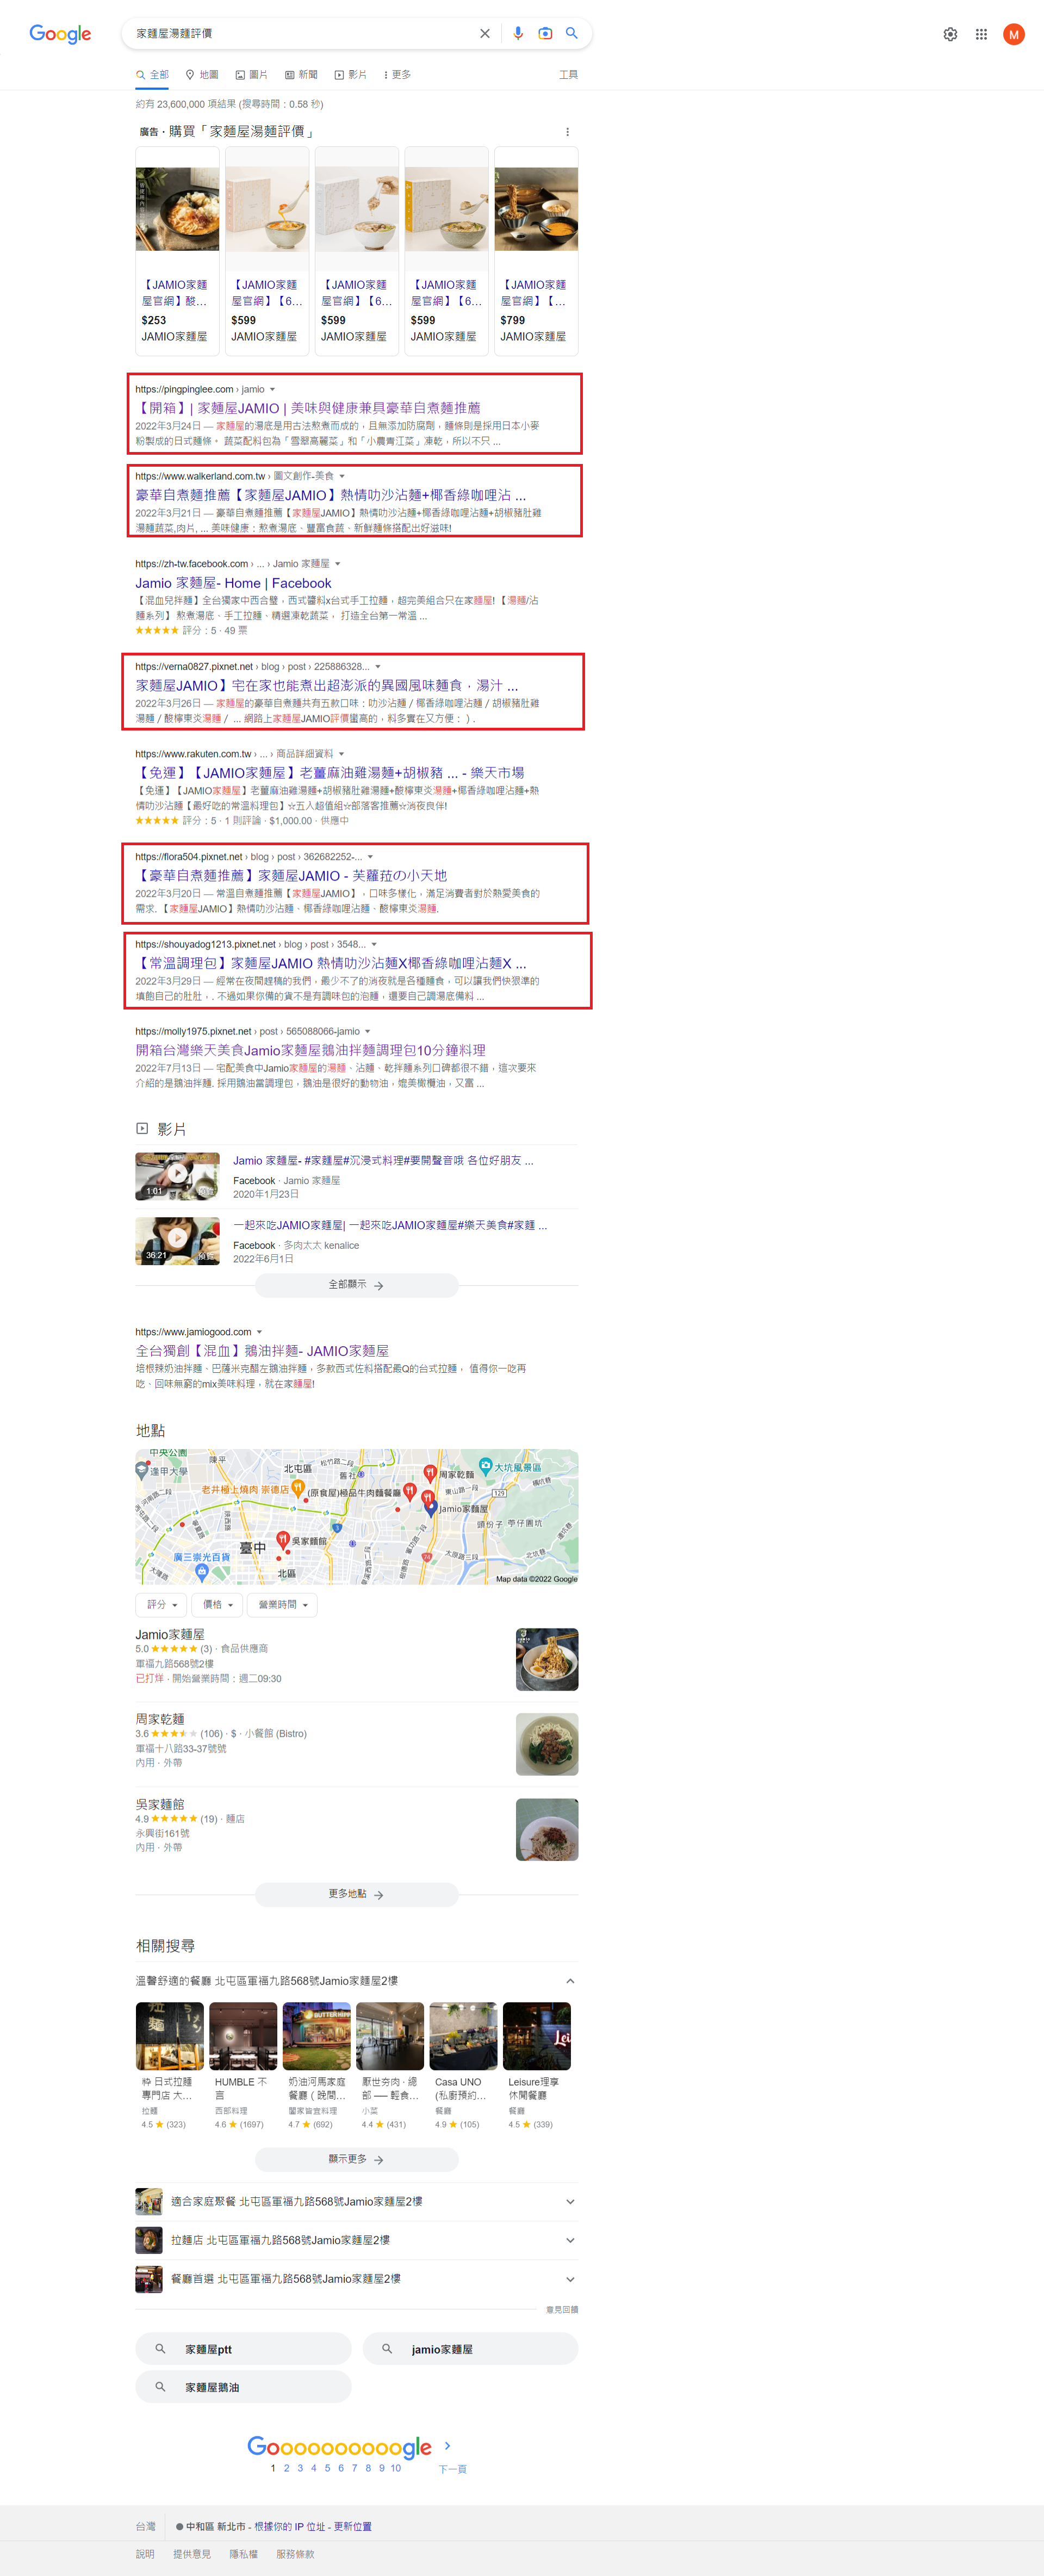1044x2576 pixels.
Task: Open dropdown arrow next to jamiogood.com URL
Action: [x=259, y=1332]
